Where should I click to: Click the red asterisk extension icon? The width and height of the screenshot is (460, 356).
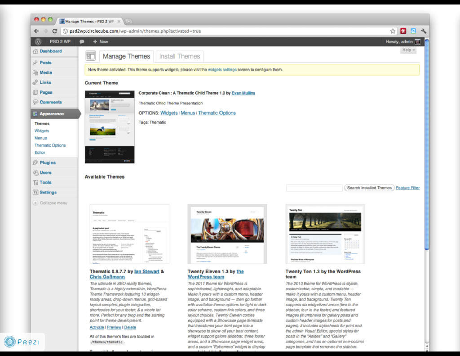[403, 31]
